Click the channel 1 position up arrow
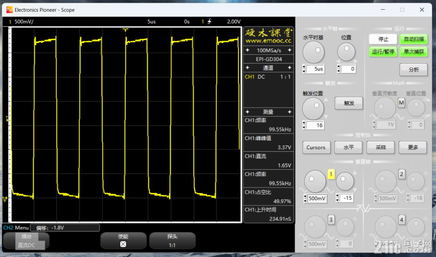This screenshot has height=257, width=436. click(x=354, y=173)
